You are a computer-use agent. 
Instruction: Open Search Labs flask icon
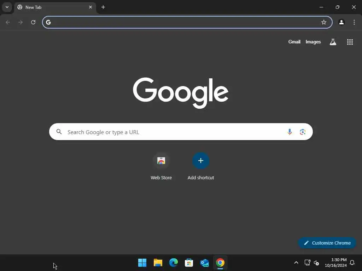333,42
